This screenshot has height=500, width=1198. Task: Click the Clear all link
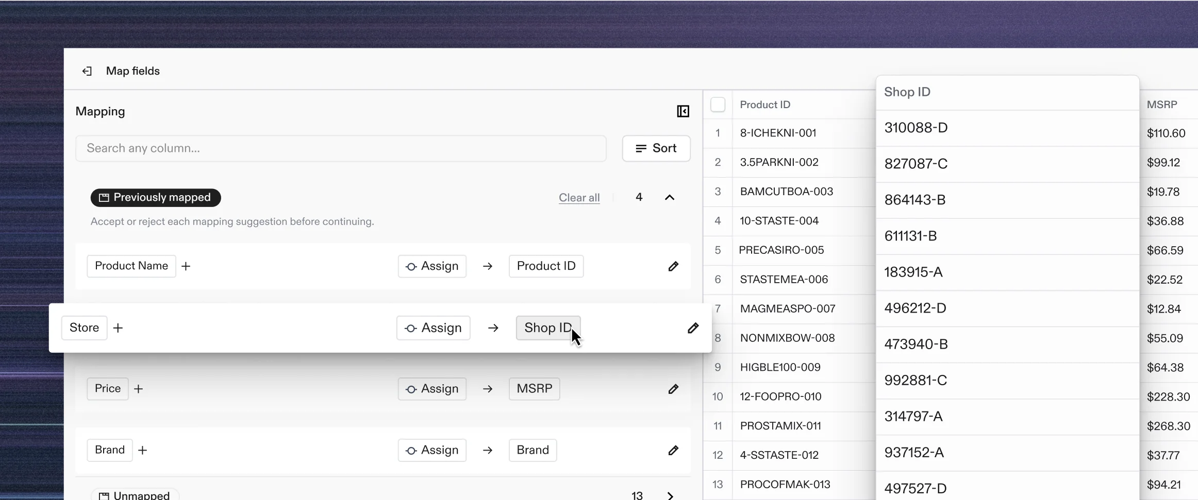579,197
